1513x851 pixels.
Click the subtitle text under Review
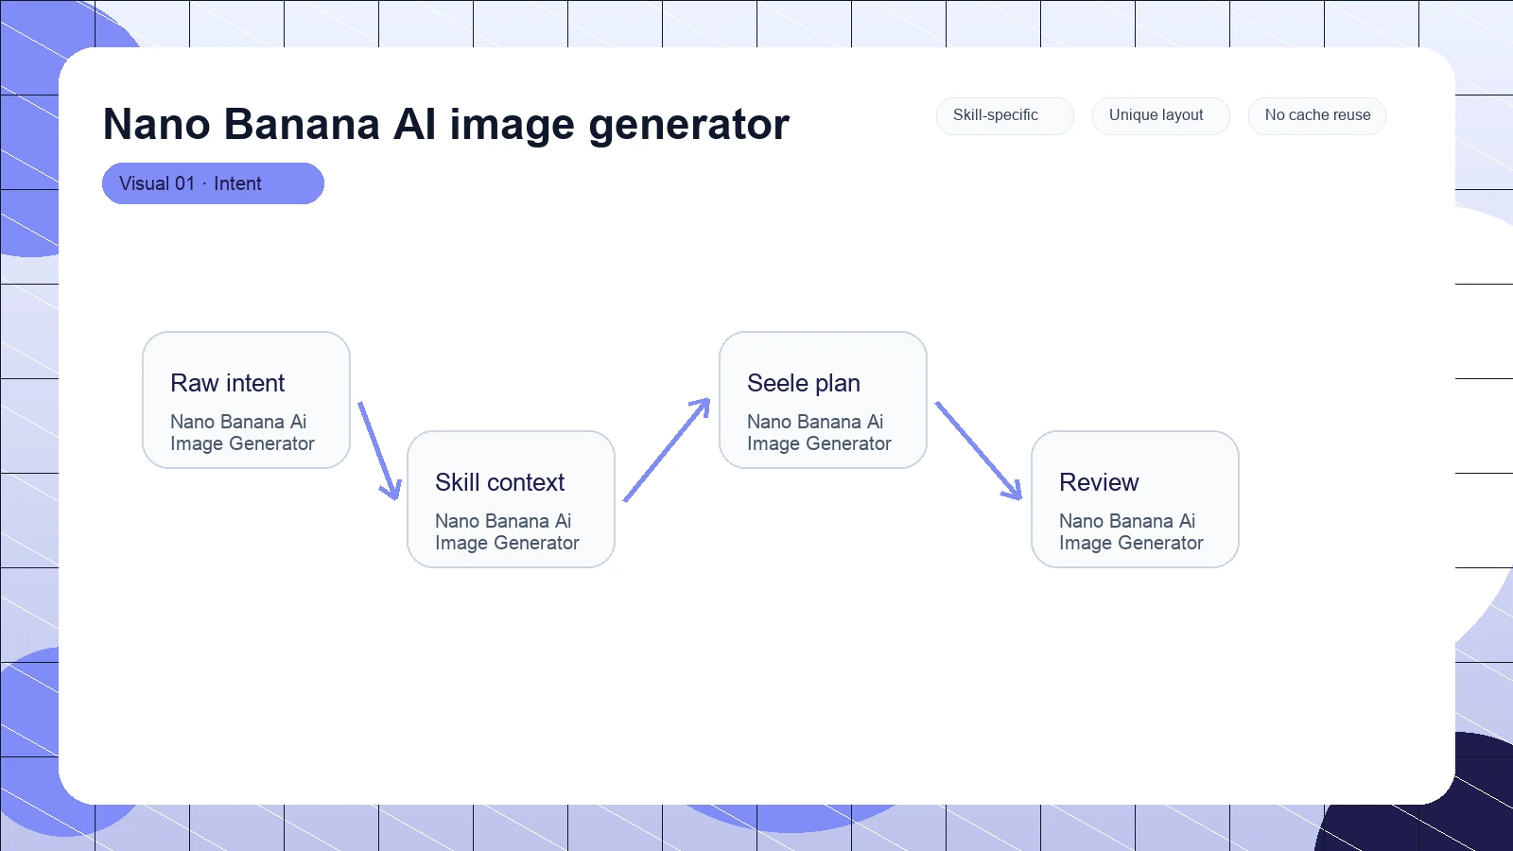click(1131, 531)
